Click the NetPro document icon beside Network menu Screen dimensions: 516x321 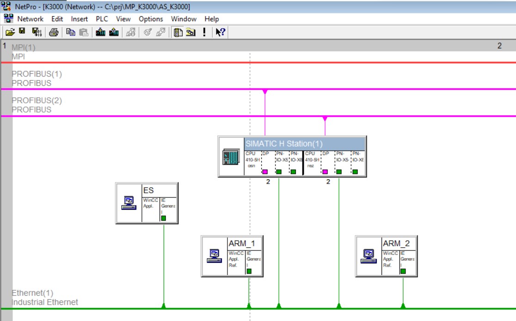pos(8,19)
